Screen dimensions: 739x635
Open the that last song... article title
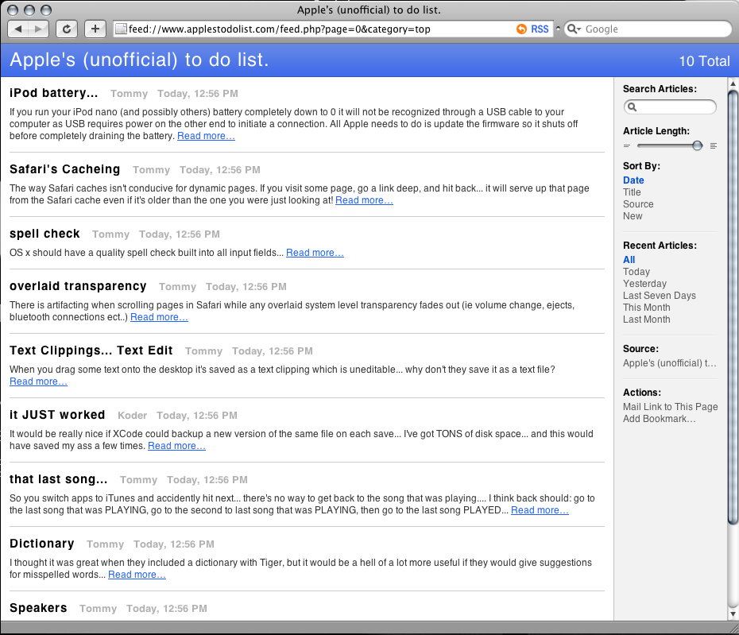click(x=59, y=479)
